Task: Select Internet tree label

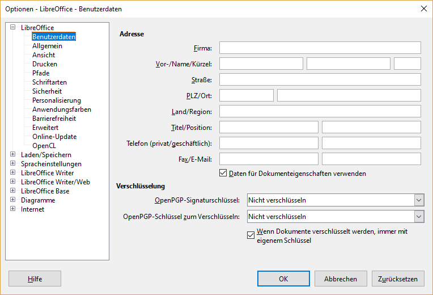Action: tap(32, 209)
